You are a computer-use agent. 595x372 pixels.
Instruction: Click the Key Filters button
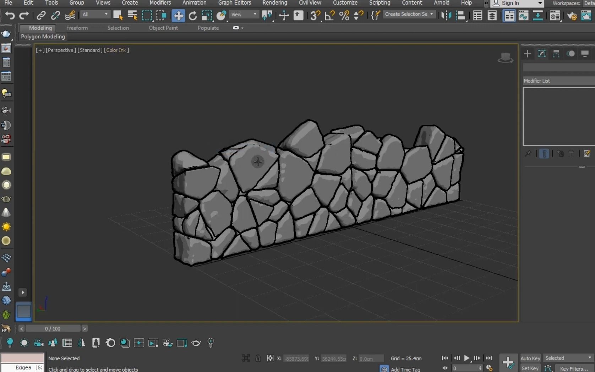[x=574, y=368]
